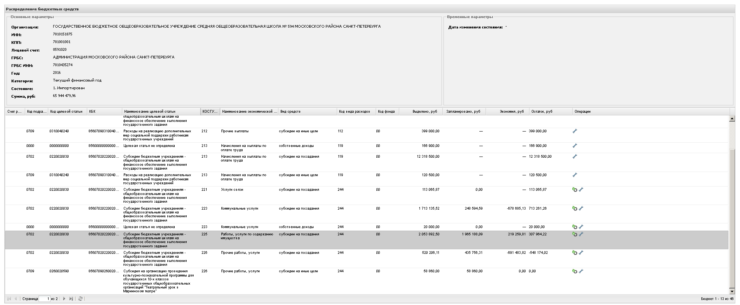Click 'Работы, услуги по содержанию имущества' cell
740x305 pixels.
[x=247, y=236]
